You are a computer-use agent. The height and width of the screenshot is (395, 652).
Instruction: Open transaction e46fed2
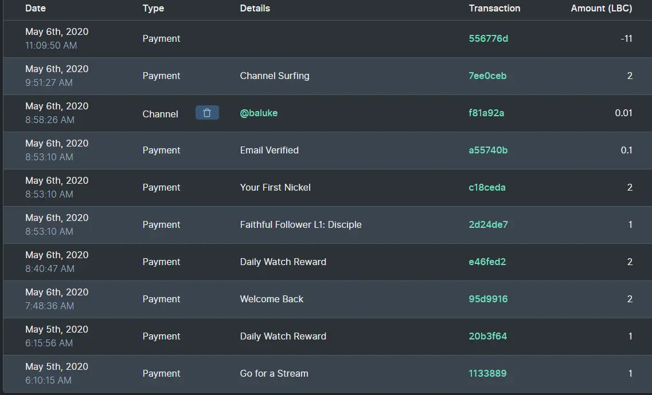click(487, 262)
